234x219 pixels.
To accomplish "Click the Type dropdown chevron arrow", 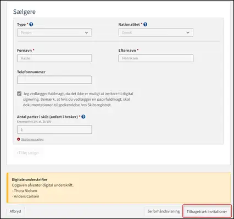I will 86,32.
